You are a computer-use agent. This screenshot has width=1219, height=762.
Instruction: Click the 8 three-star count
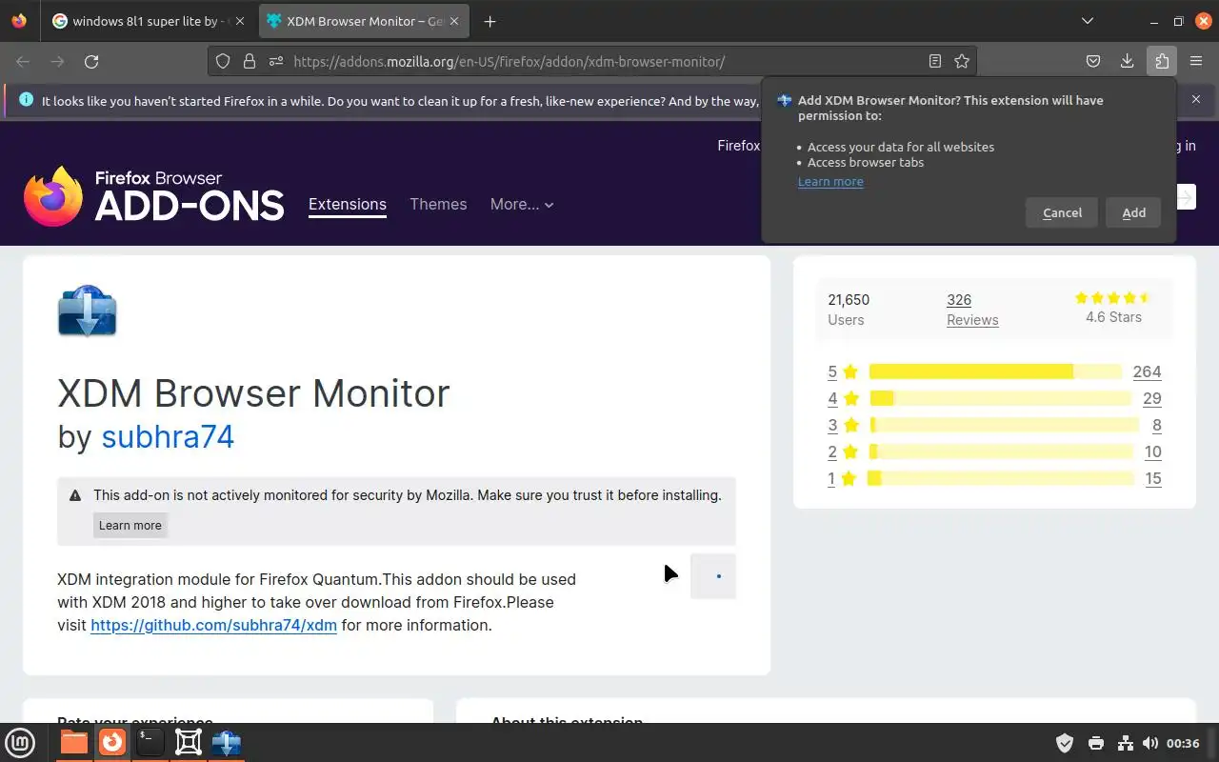pos(1156,425)
